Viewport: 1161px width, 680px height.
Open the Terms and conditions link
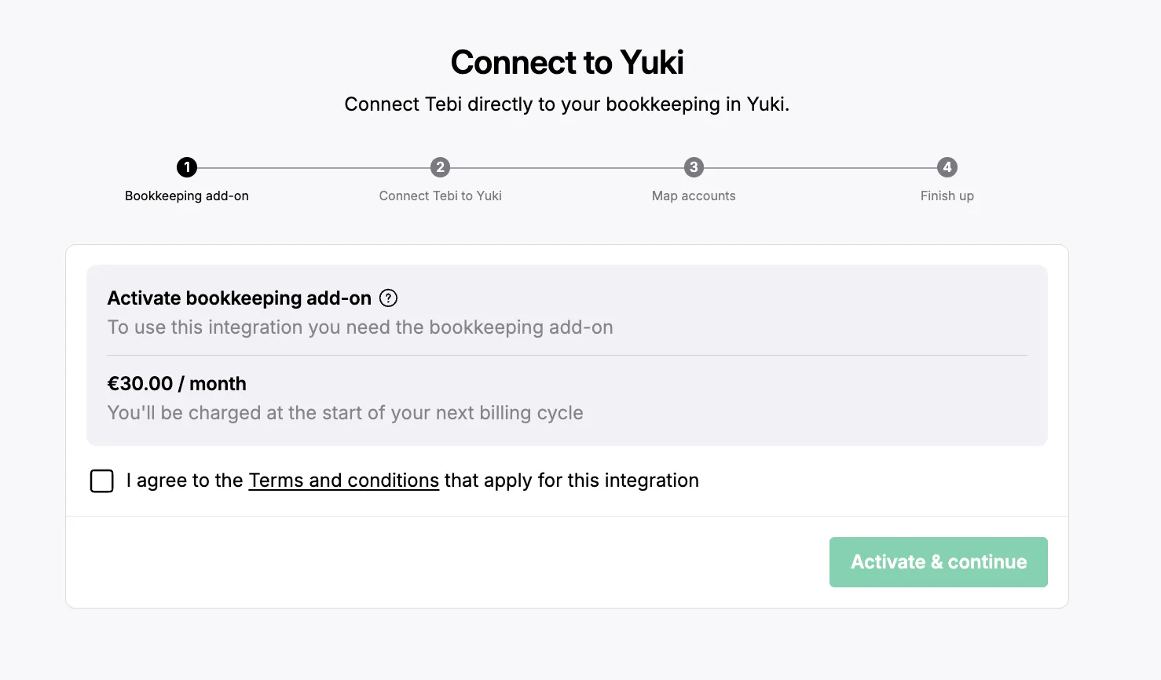coord(343,481)
